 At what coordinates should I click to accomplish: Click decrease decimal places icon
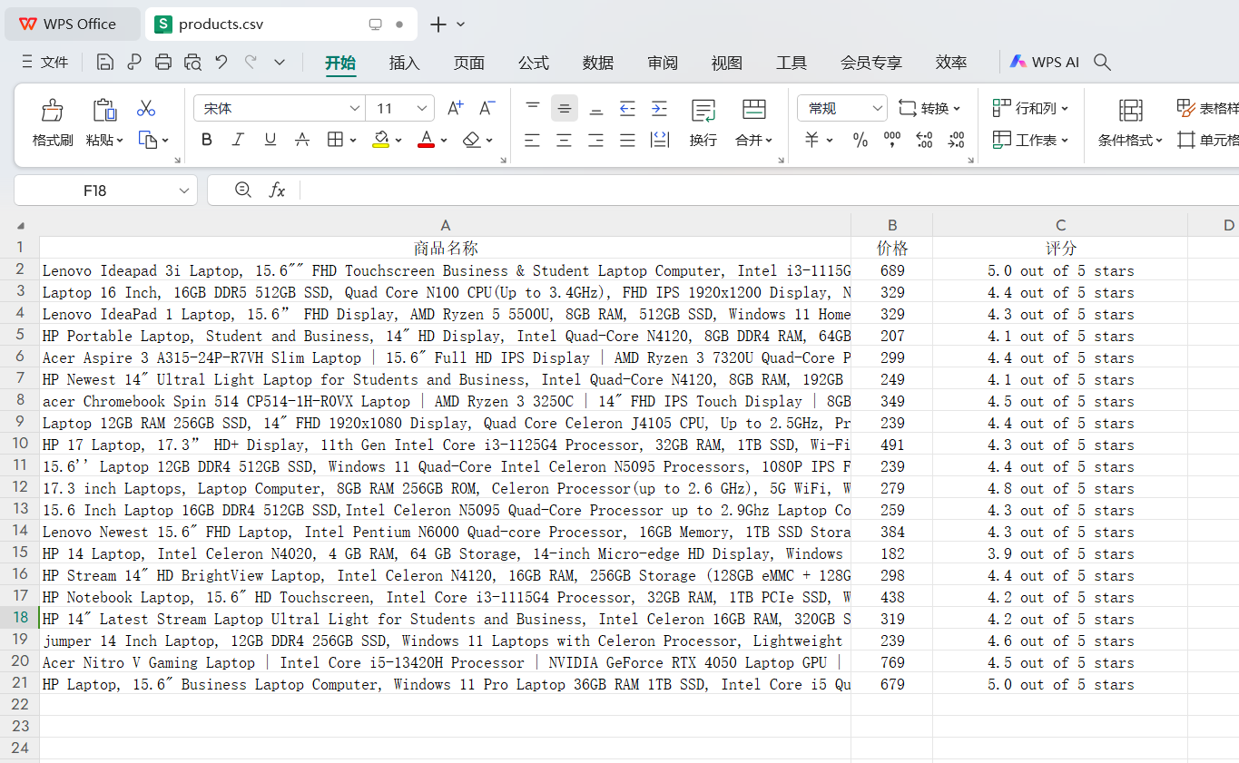coord(956,140)
